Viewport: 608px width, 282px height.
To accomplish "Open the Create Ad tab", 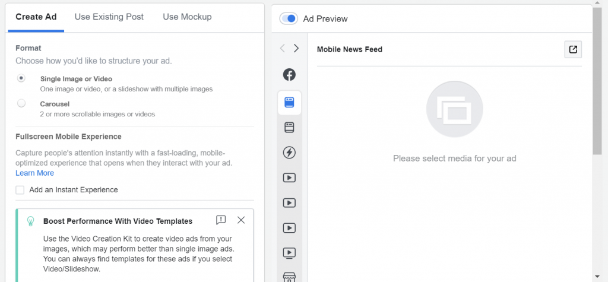I will 36,17.
